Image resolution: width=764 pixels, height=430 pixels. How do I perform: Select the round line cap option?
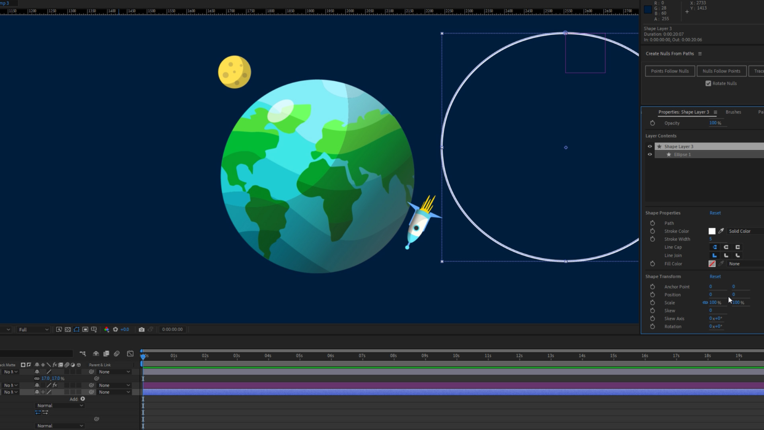point(726,247)
